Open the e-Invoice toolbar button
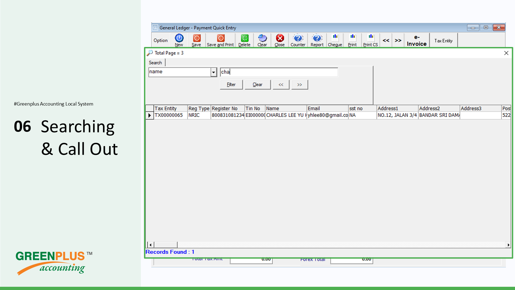This screenshot has height=290, width=515. tap(417, 40)
